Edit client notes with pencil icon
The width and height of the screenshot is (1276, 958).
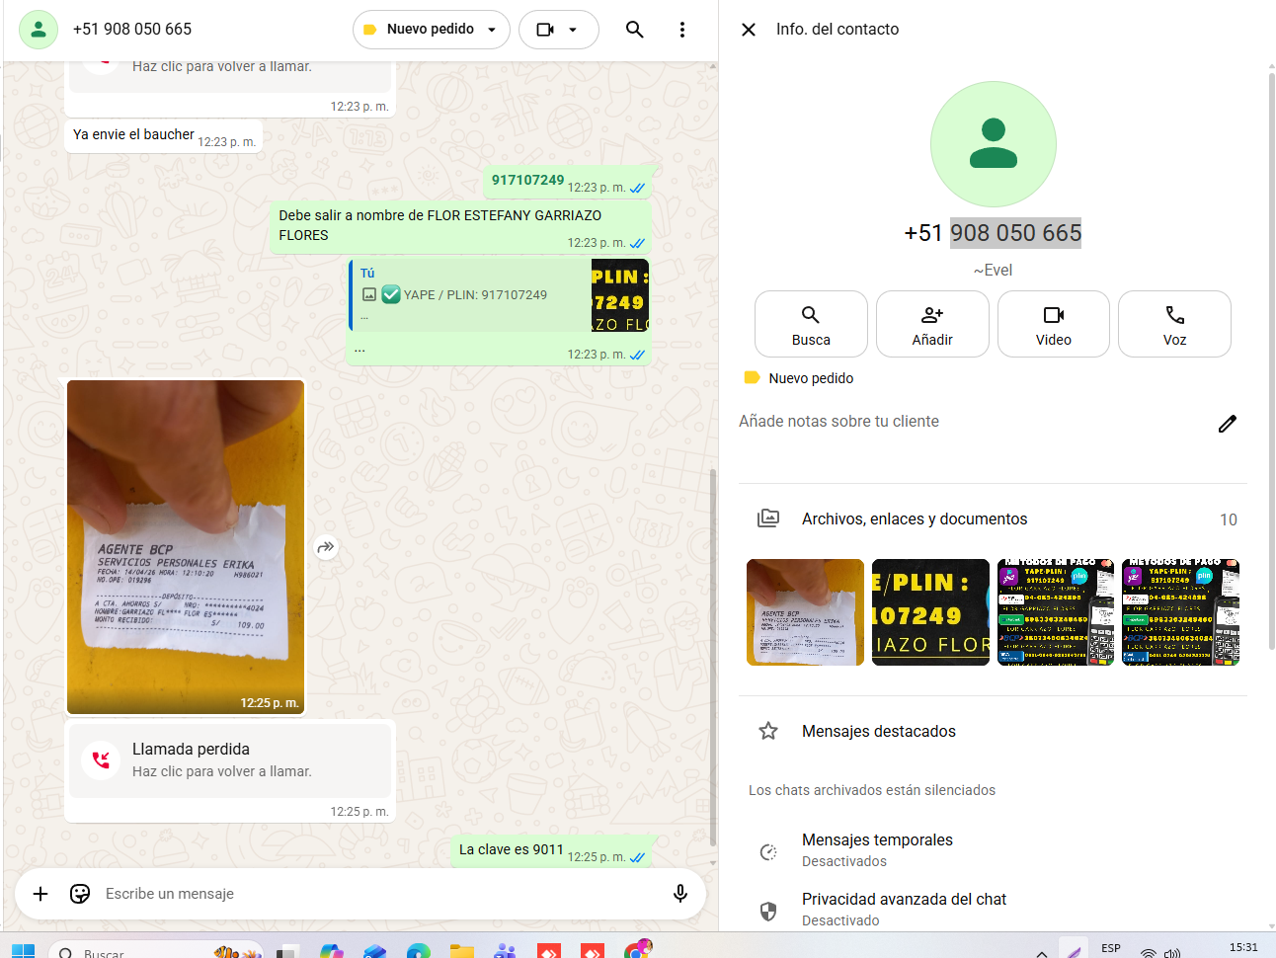(1227, 424)
